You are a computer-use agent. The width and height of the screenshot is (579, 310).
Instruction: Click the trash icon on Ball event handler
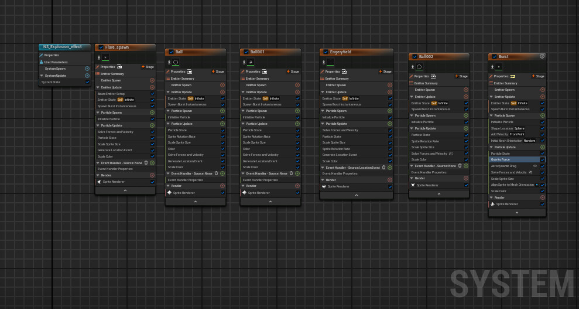(x=217, y=173)
